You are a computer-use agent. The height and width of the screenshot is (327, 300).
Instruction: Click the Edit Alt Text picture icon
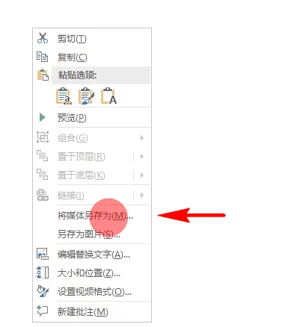pyautogui.click(x=43, y=254)
